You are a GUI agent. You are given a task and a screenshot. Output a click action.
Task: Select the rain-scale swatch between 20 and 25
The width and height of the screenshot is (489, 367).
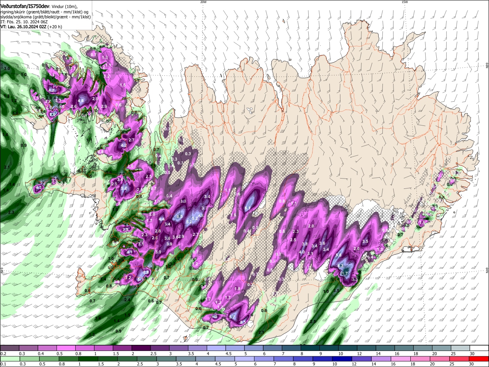click(x=440, y=359)
